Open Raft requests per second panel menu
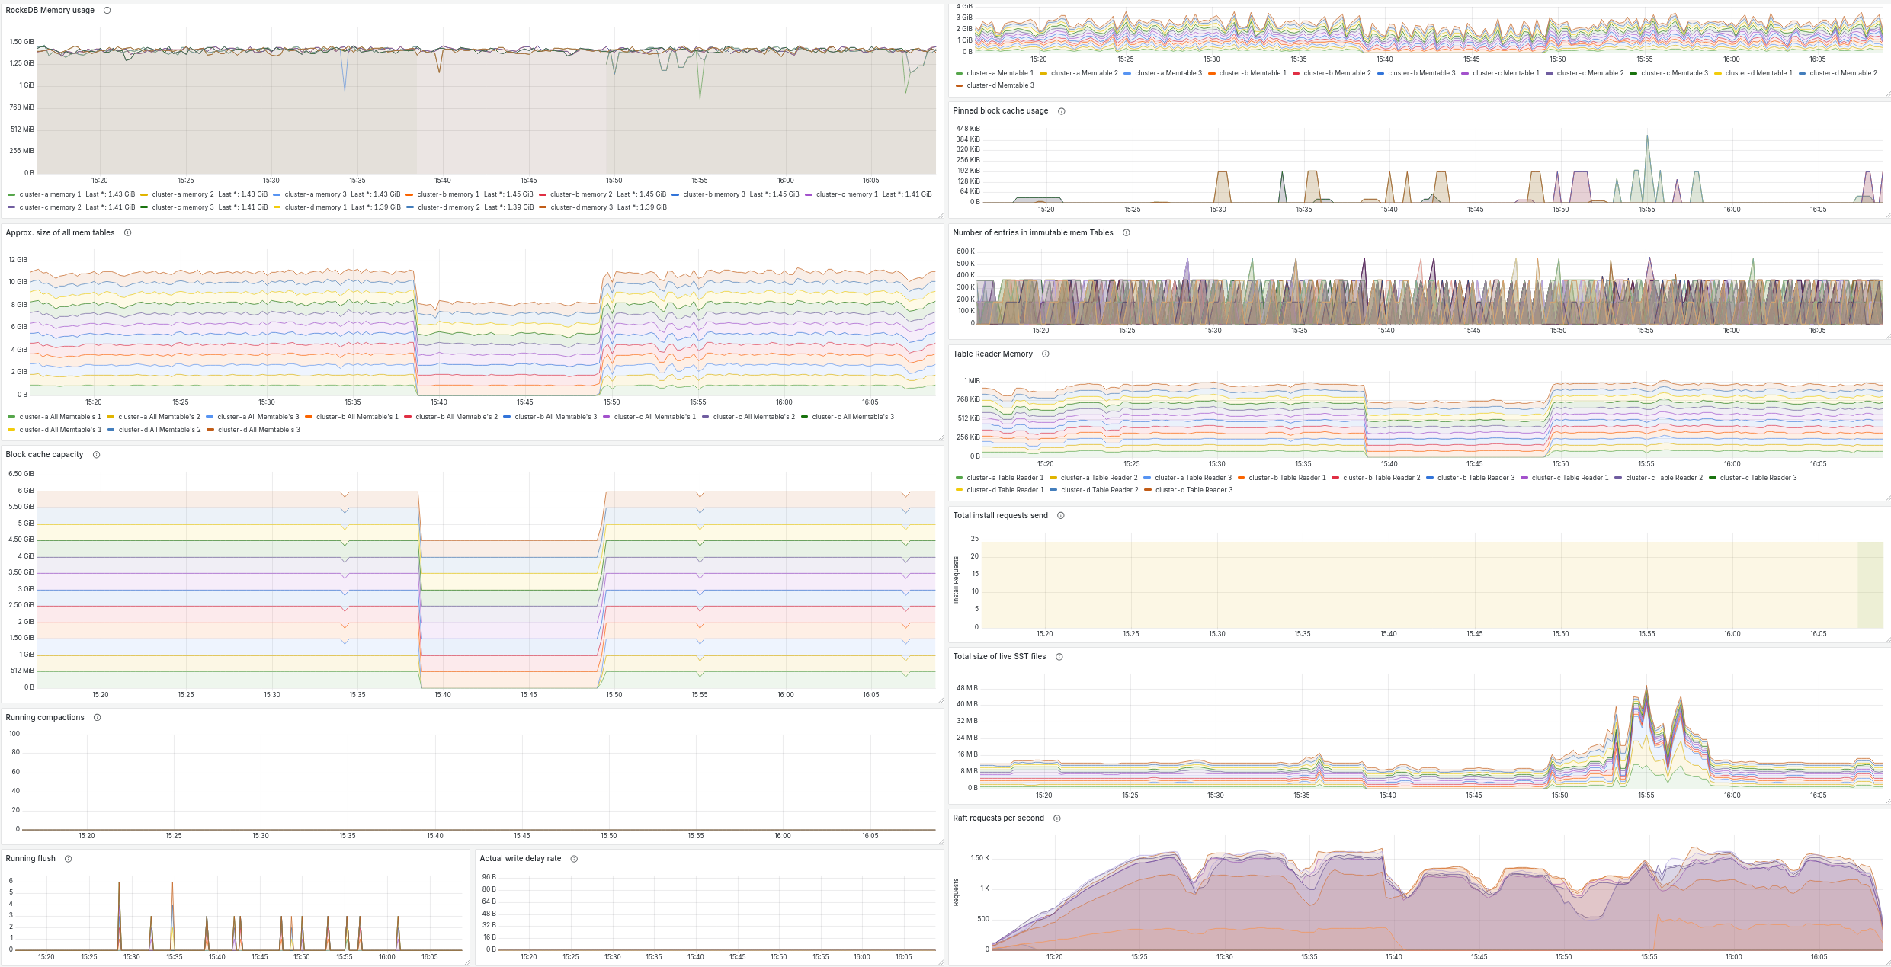1891x967 pixels. [998, 818]
